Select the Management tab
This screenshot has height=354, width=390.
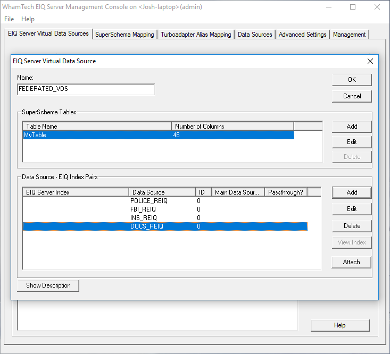pyautogui.click(x=349, y=35)
